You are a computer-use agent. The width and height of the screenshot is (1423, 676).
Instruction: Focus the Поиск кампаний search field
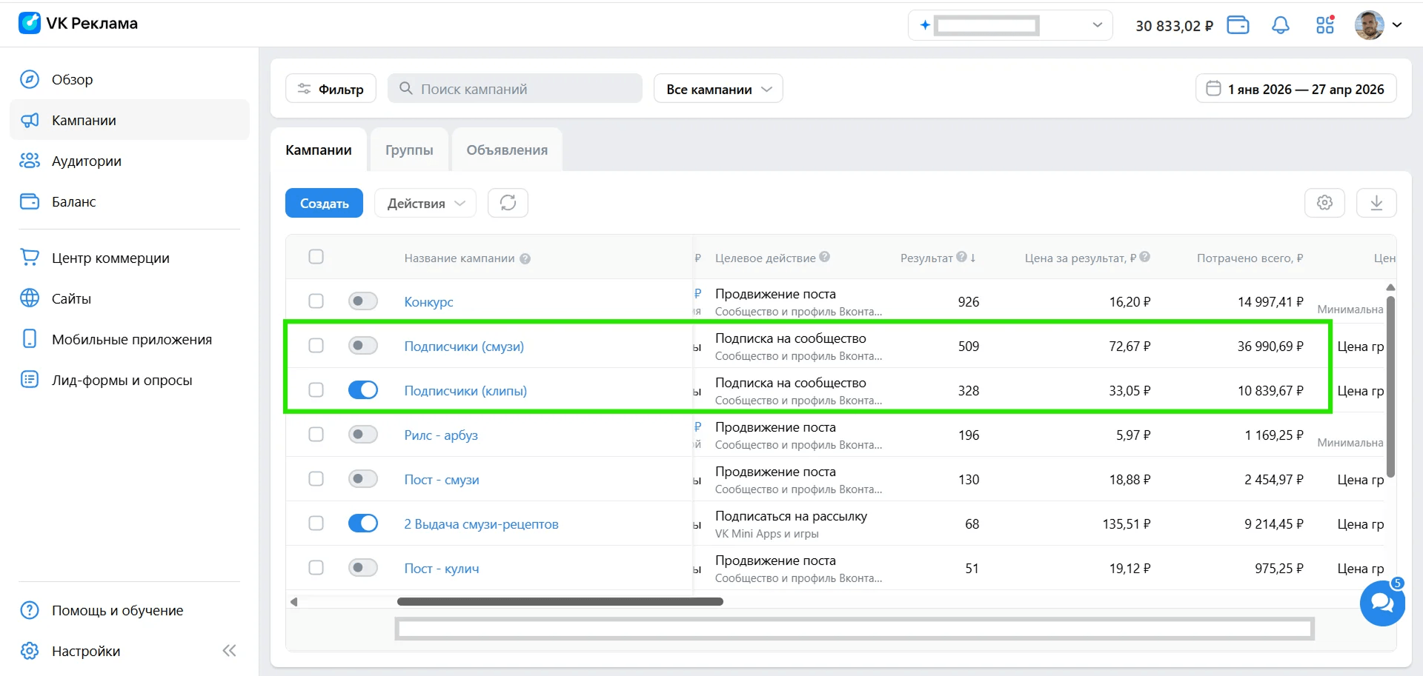pyautogui.click(x=515, y=89)
